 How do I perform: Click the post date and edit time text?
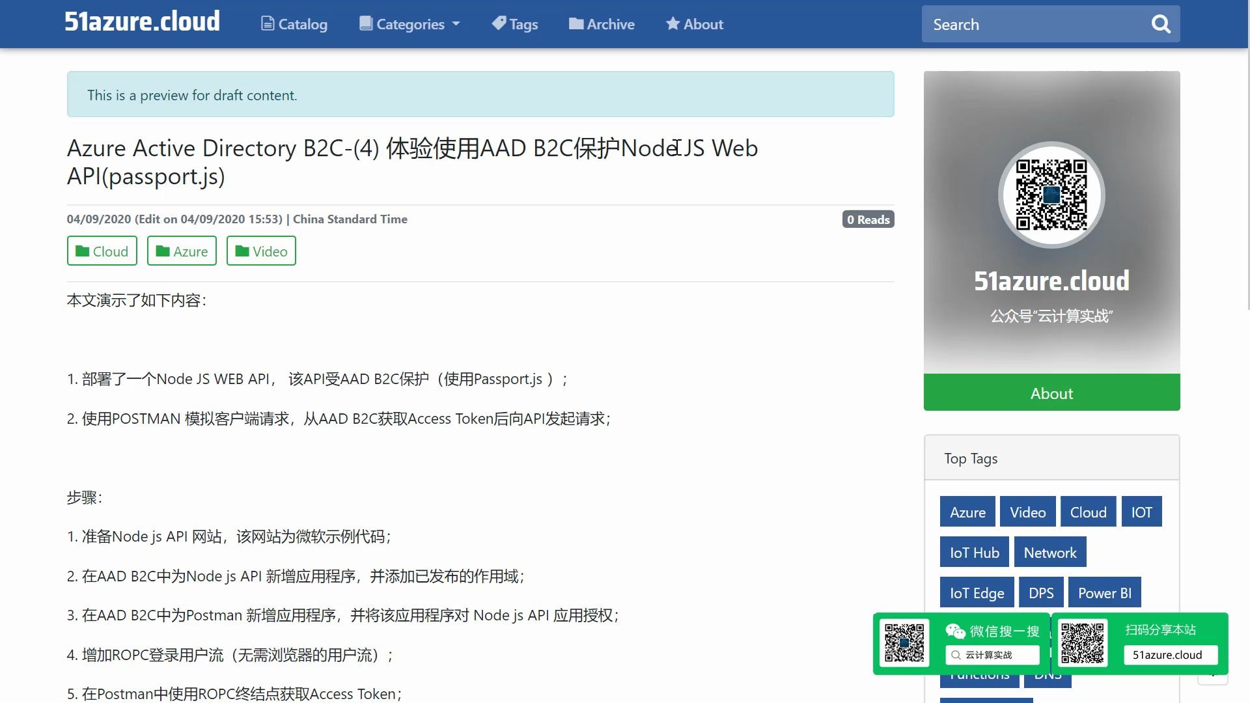click(x=237, y=219)
